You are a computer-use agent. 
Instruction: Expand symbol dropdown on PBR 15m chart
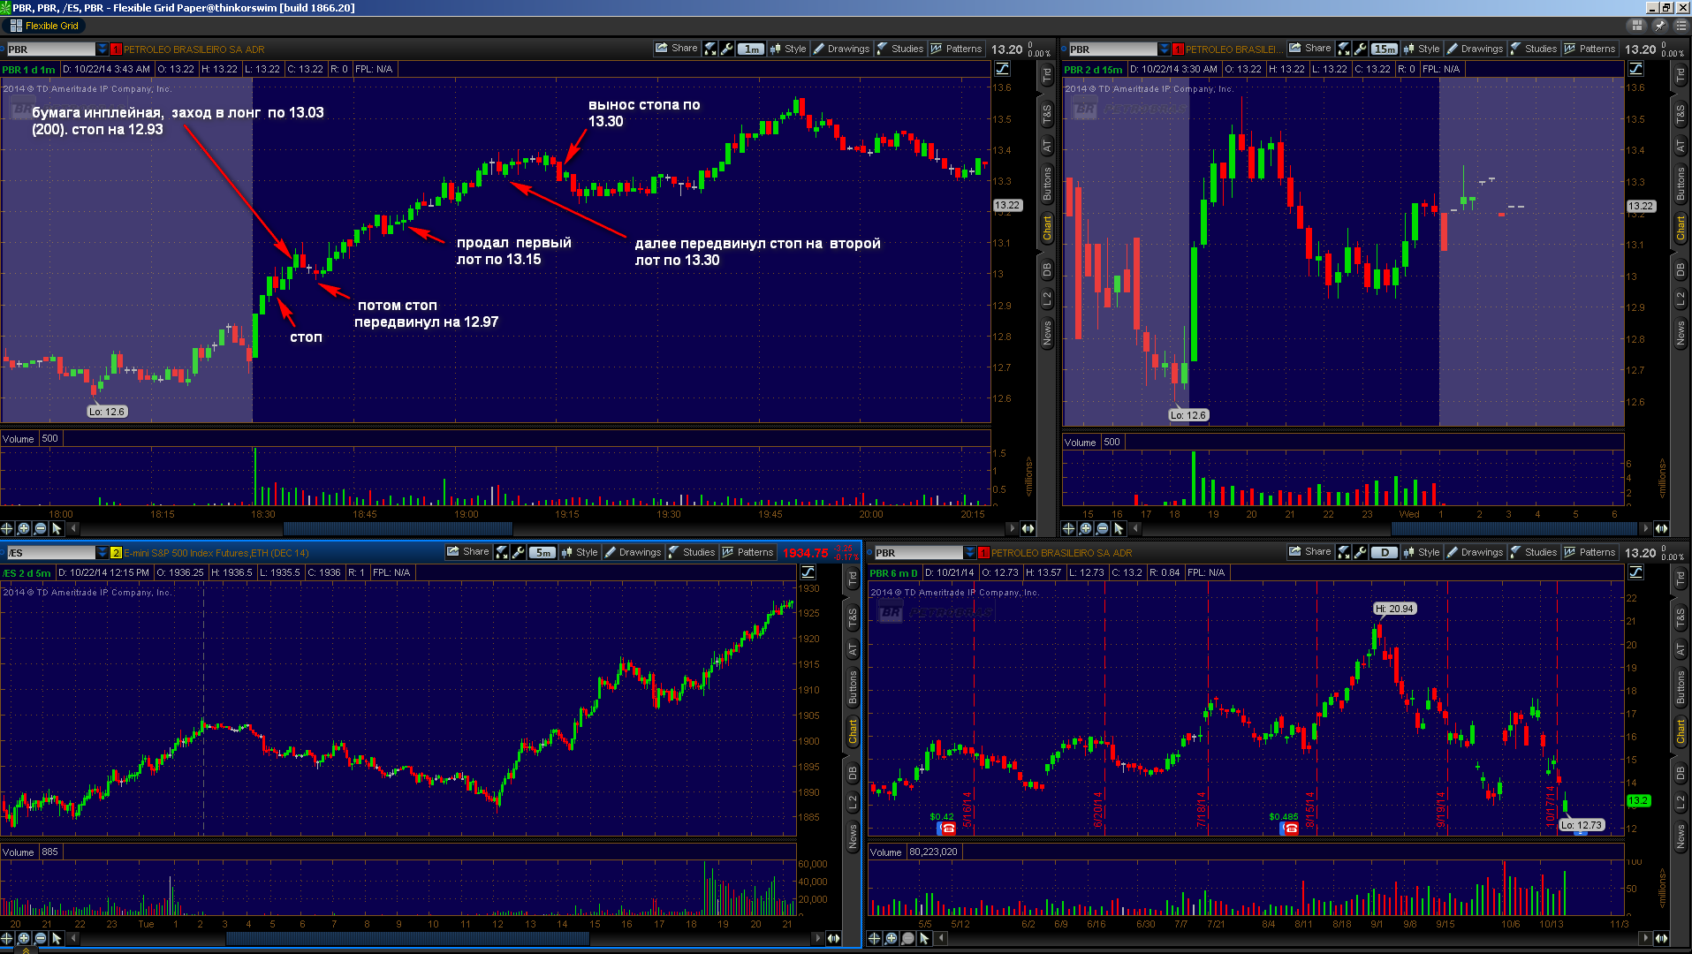(1165, 49)
